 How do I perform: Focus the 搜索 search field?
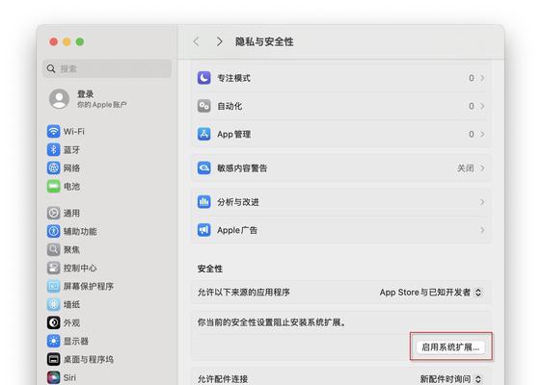pos(107,68)
